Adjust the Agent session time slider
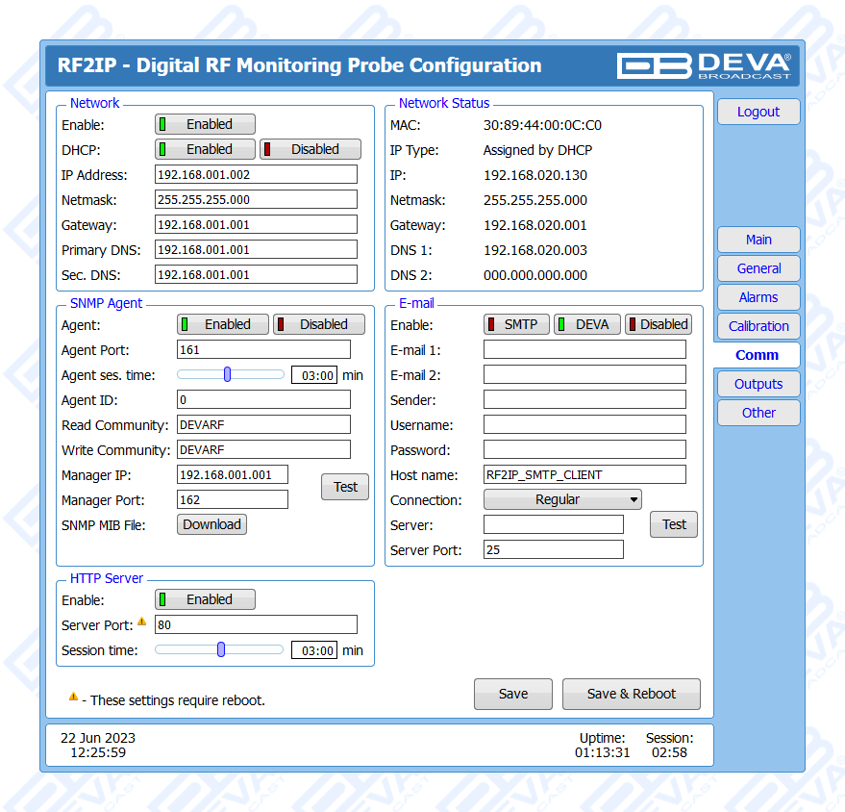The image size is (845, 812). tap(228, 374)
